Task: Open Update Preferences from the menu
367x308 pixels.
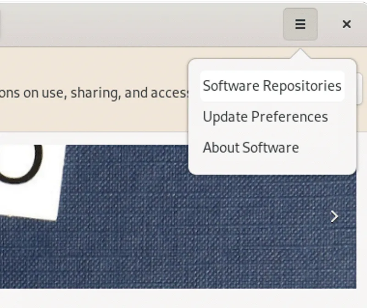Action: [272, 117]
